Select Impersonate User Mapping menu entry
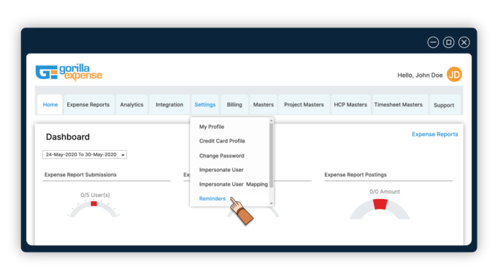This screenshot has height=280, width=498. [x=233, y=184]
